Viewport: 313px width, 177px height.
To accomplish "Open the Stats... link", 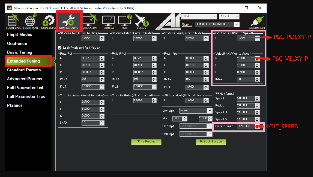I will [187, 25].
